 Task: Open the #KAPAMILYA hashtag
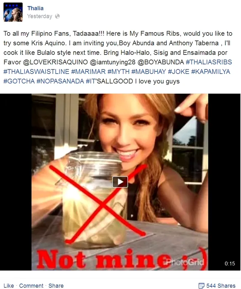210,72
